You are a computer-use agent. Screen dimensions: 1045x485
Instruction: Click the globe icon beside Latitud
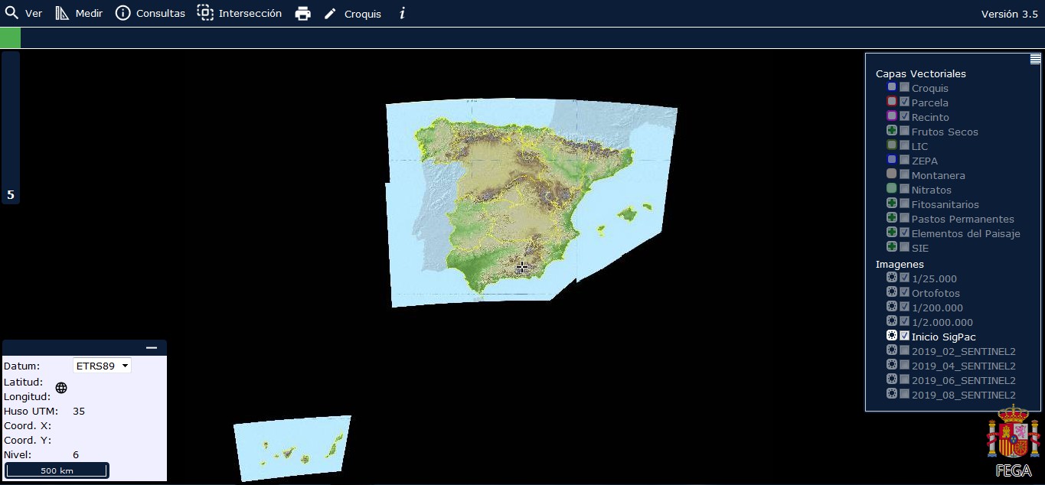61,388
